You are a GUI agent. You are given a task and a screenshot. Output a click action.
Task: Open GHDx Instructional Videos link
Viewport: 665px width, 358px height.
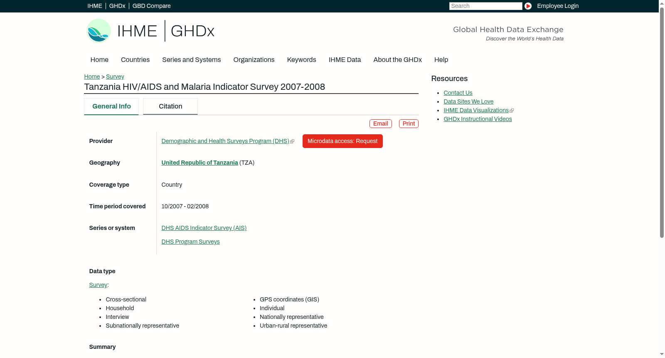478,119
